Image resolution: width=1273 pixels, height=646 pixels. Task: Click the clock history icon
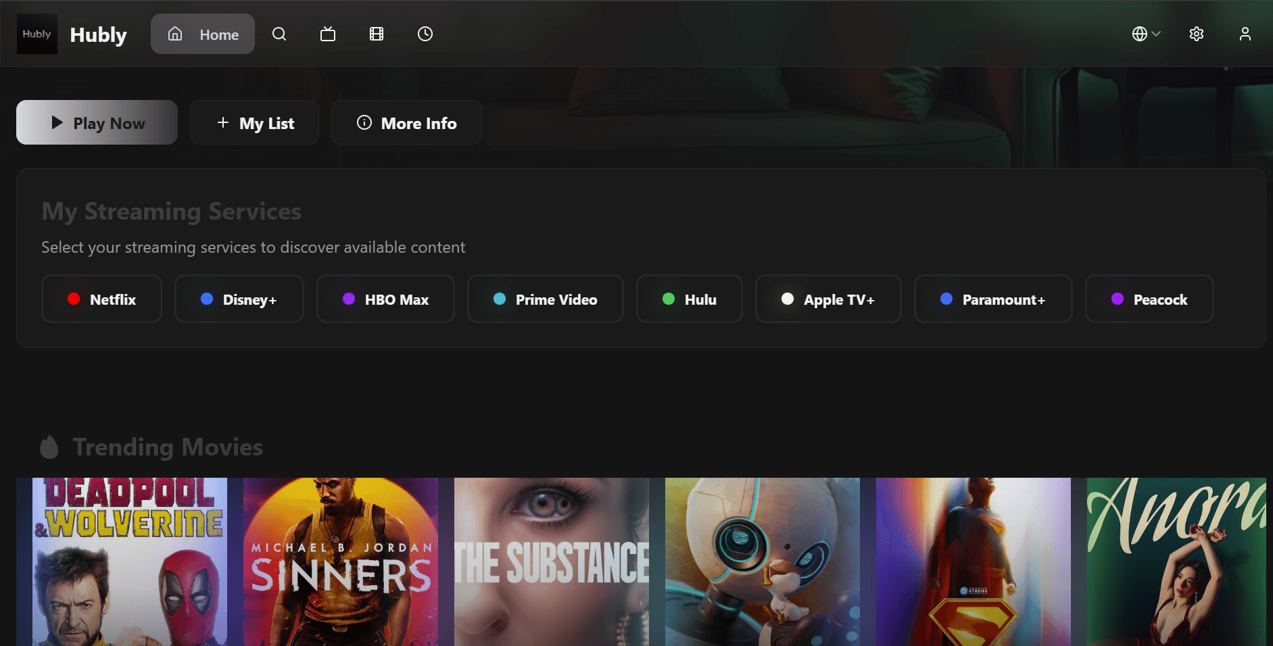click(x=425, y=34)
